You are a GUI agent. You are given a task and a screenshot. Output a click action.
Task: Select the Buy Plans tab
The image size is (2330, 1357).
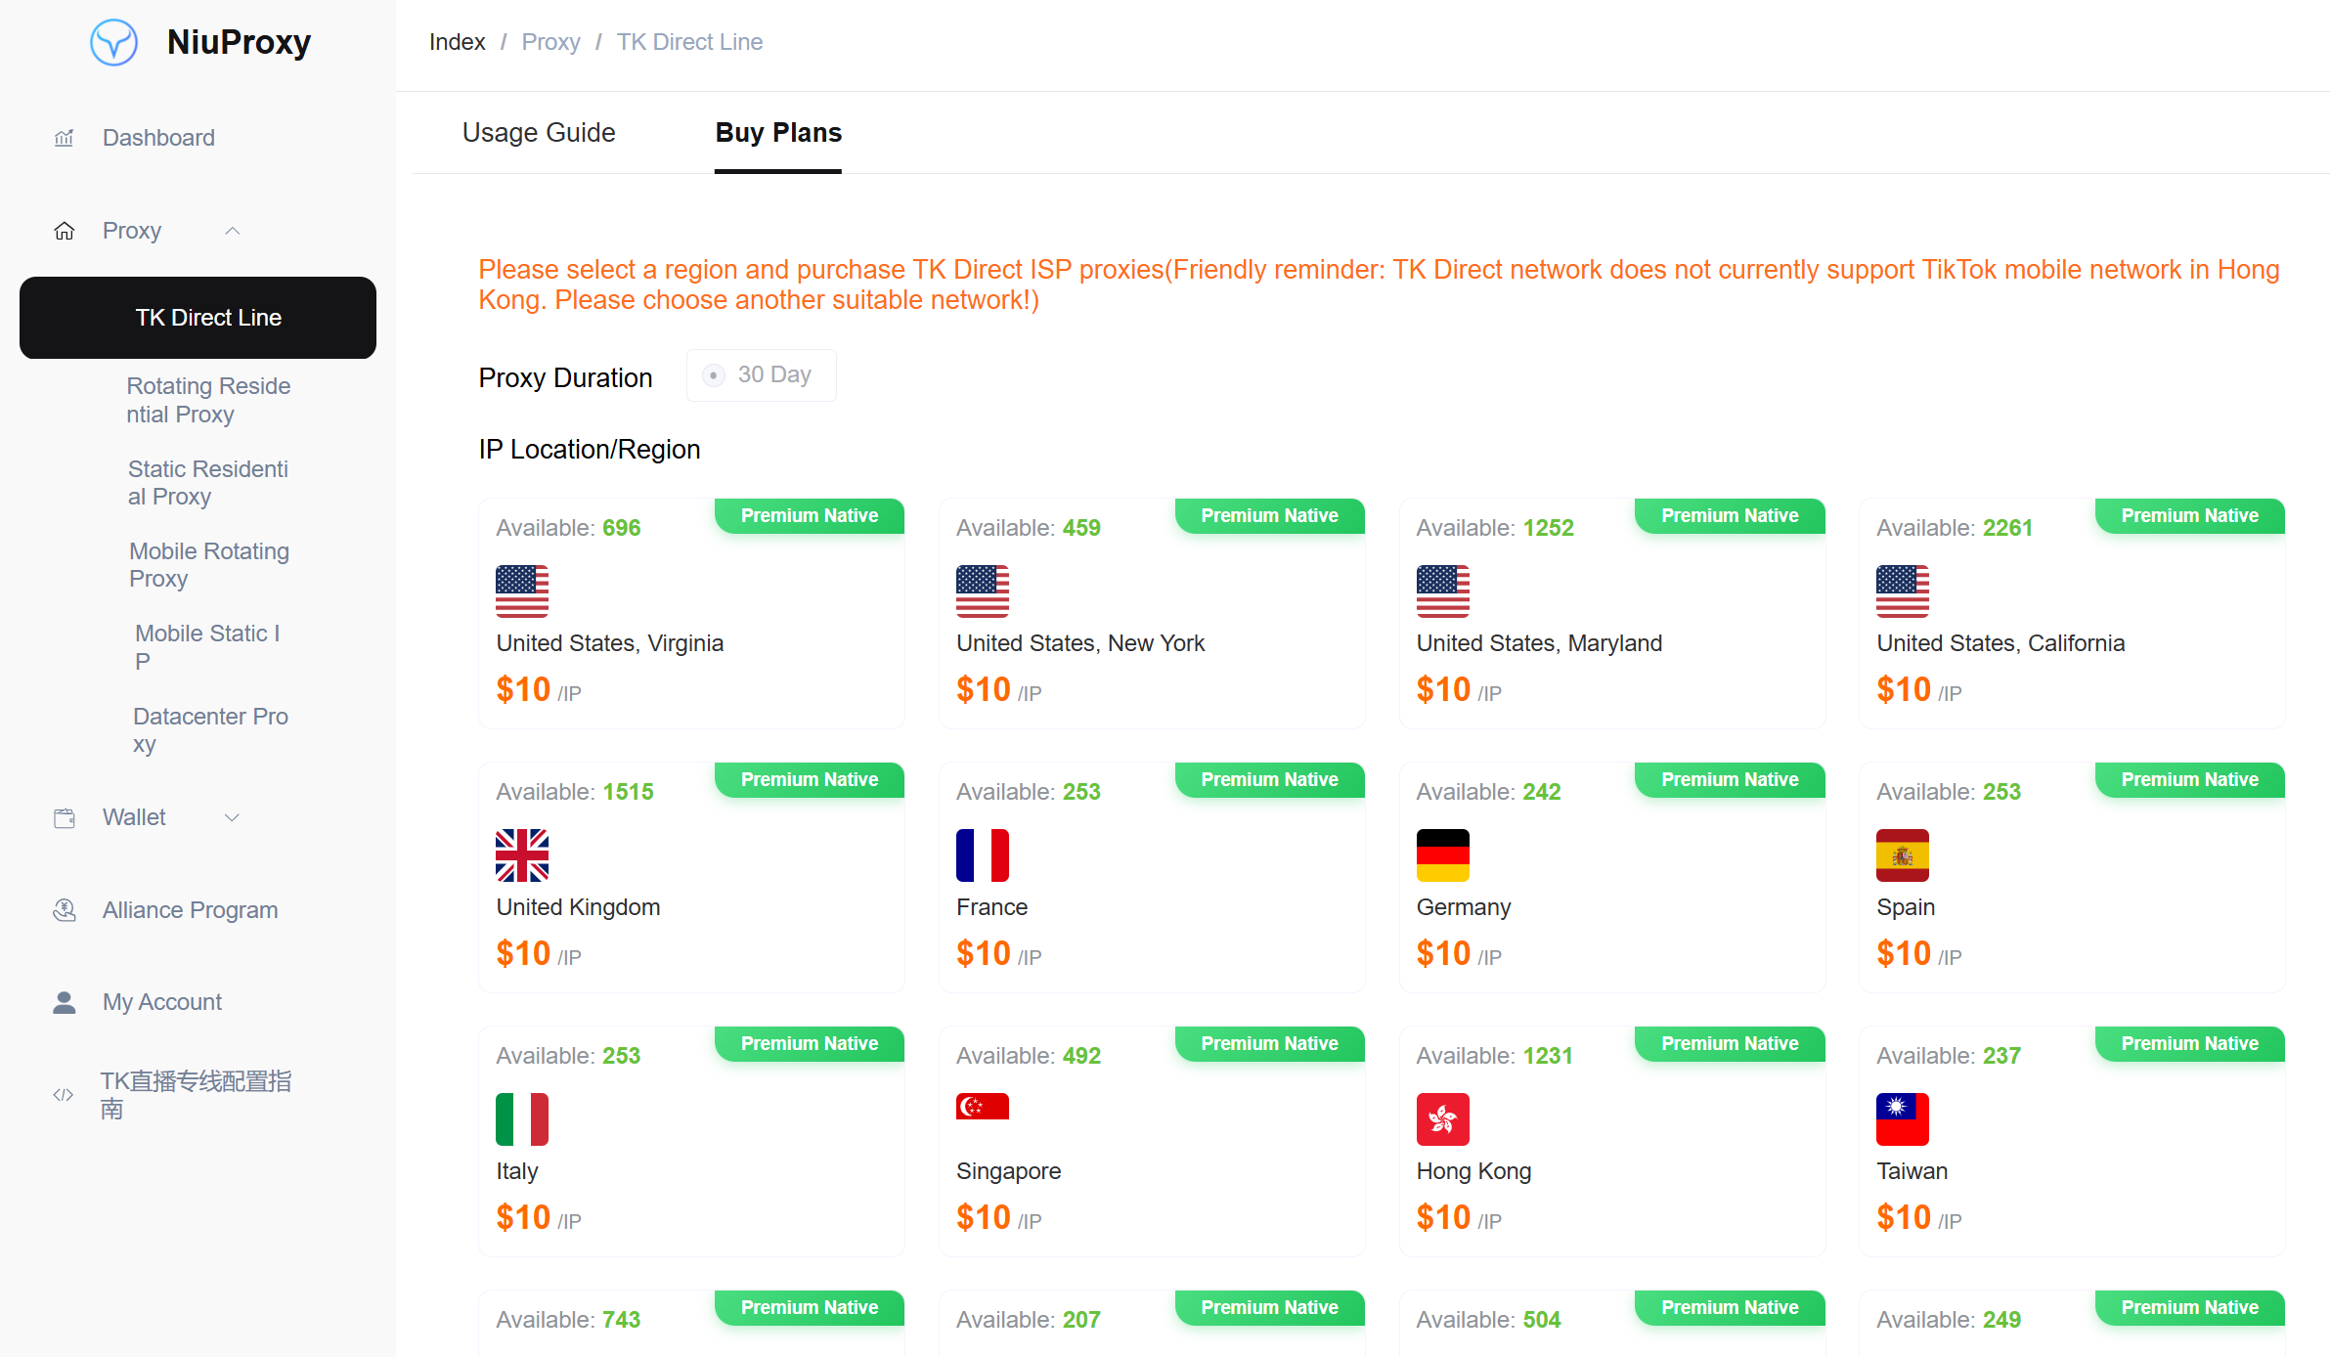(x=778, y=133)
